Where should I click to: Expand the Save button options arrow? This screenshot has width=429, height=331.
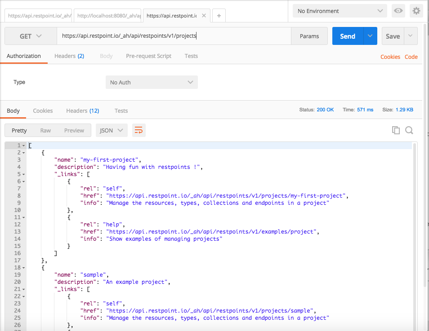point(411,36)
